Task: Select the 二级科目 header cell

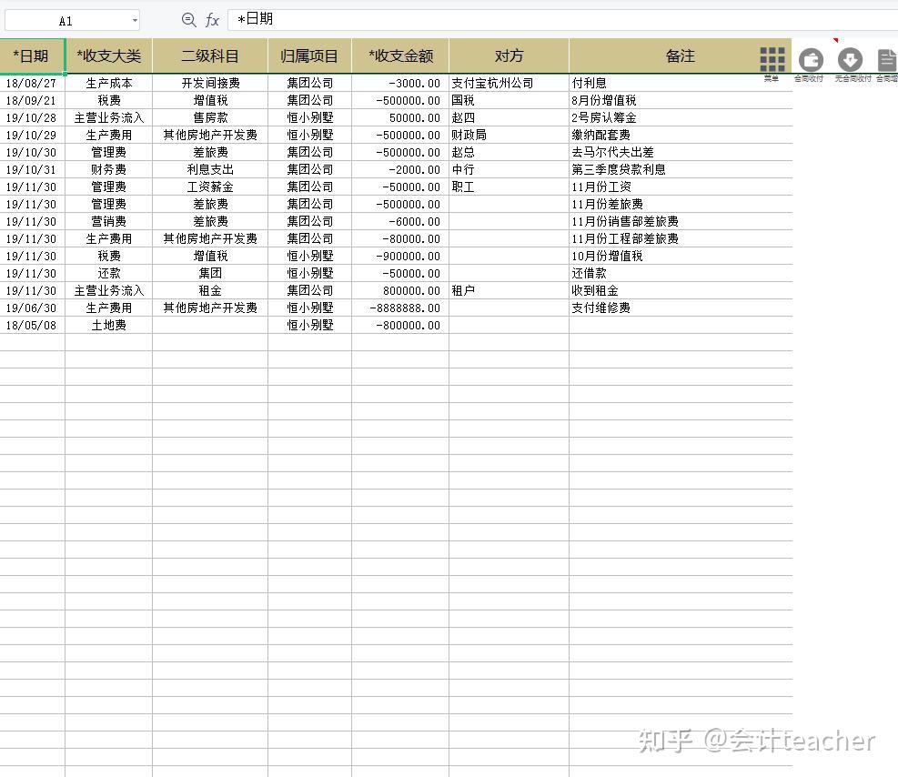Action: coord(210,56)
